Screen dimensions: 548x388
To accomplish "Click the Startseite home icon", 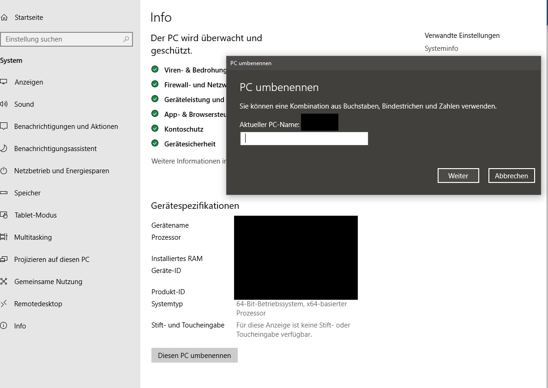I will 4,17.
